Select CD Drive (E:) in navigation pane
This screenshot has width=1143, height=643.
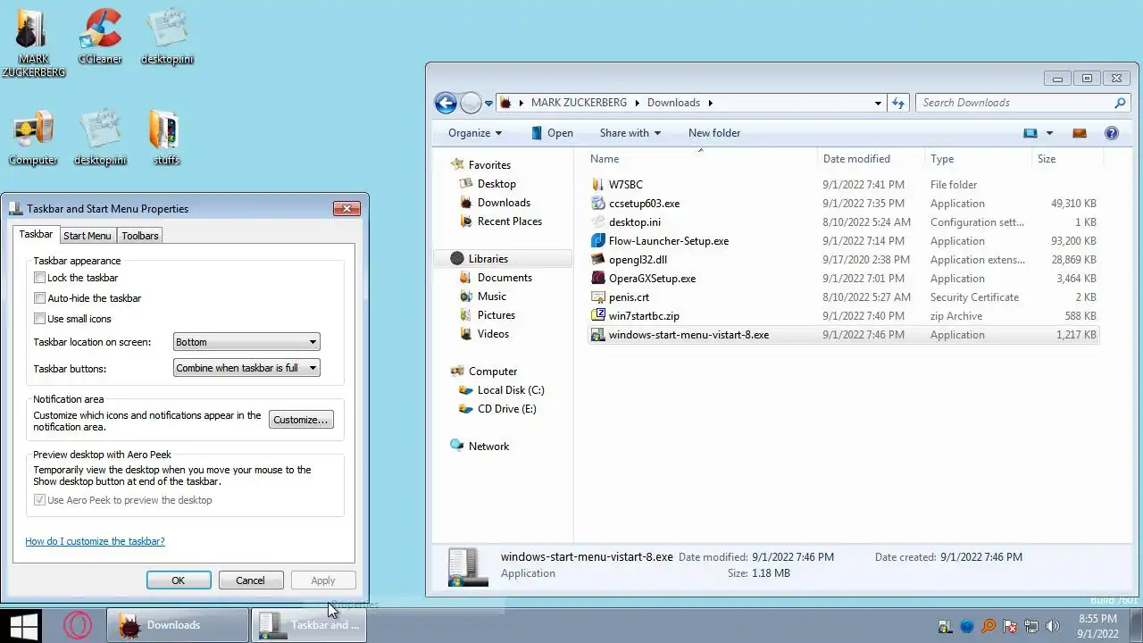(x=506, y=409)
